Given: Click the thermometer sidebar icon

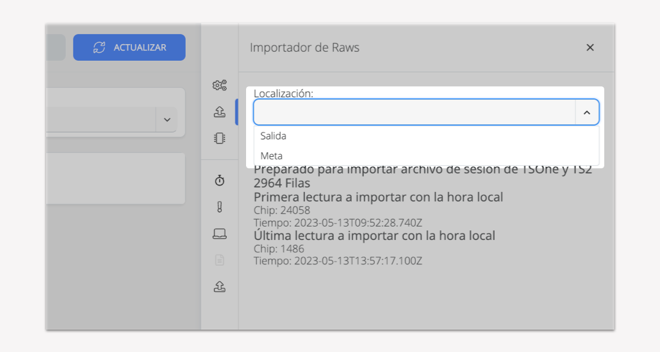Looking at the screenshot, I should 219,207.
